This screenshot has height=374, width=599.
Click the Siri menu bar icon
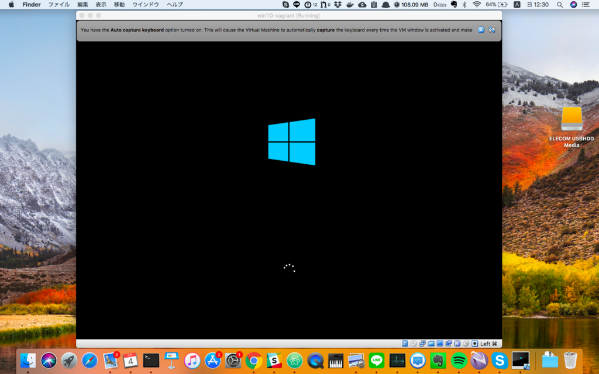573,5
